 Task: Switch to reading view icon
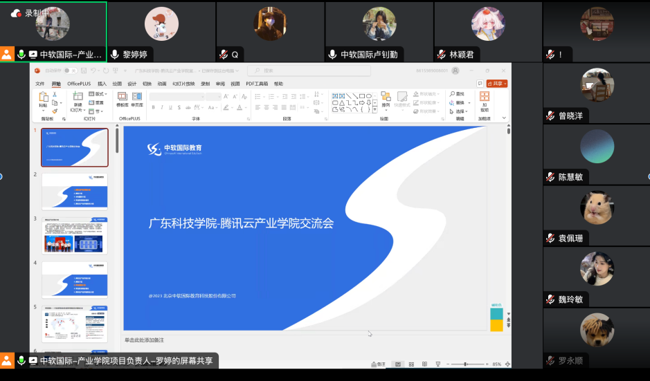424,364
